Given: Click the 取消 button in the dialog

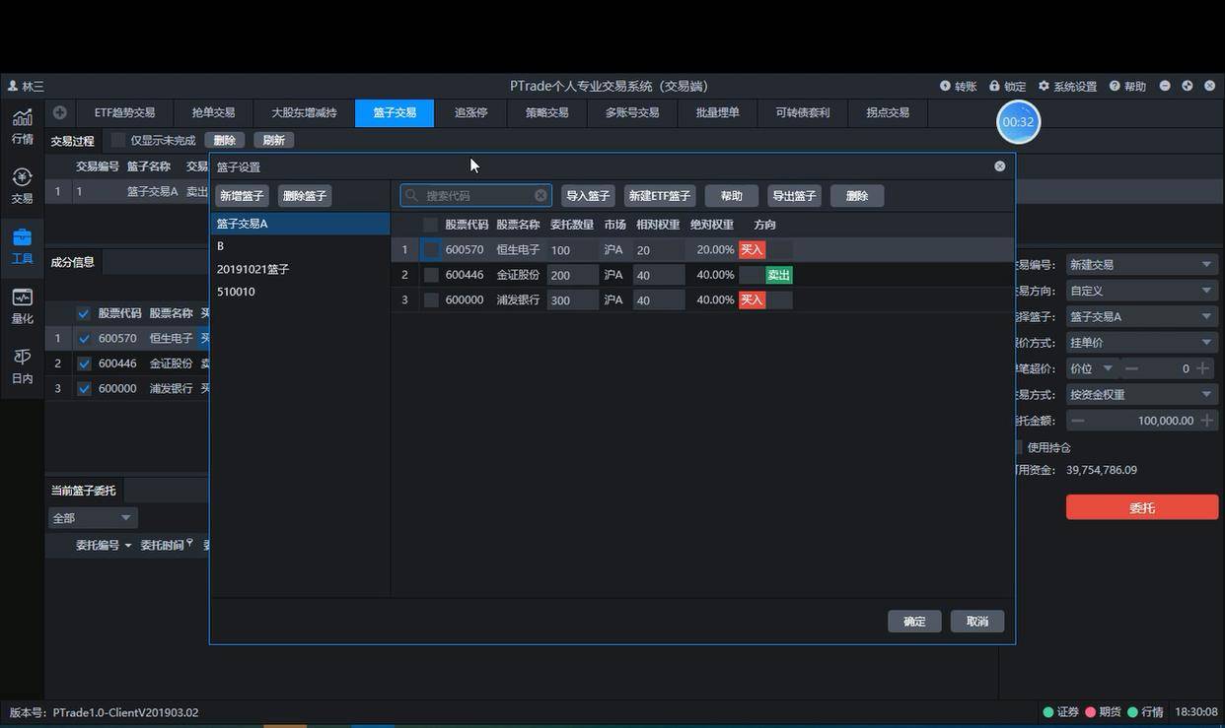Looking at the screenshot, I should pyautogui.click(x=977, y=622).
